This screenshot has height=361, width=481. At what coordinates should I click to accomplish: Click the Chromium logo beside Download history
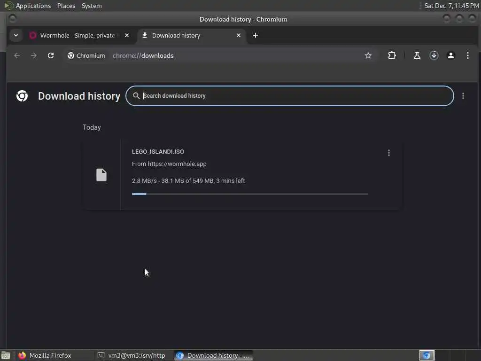tap(22, 96)
